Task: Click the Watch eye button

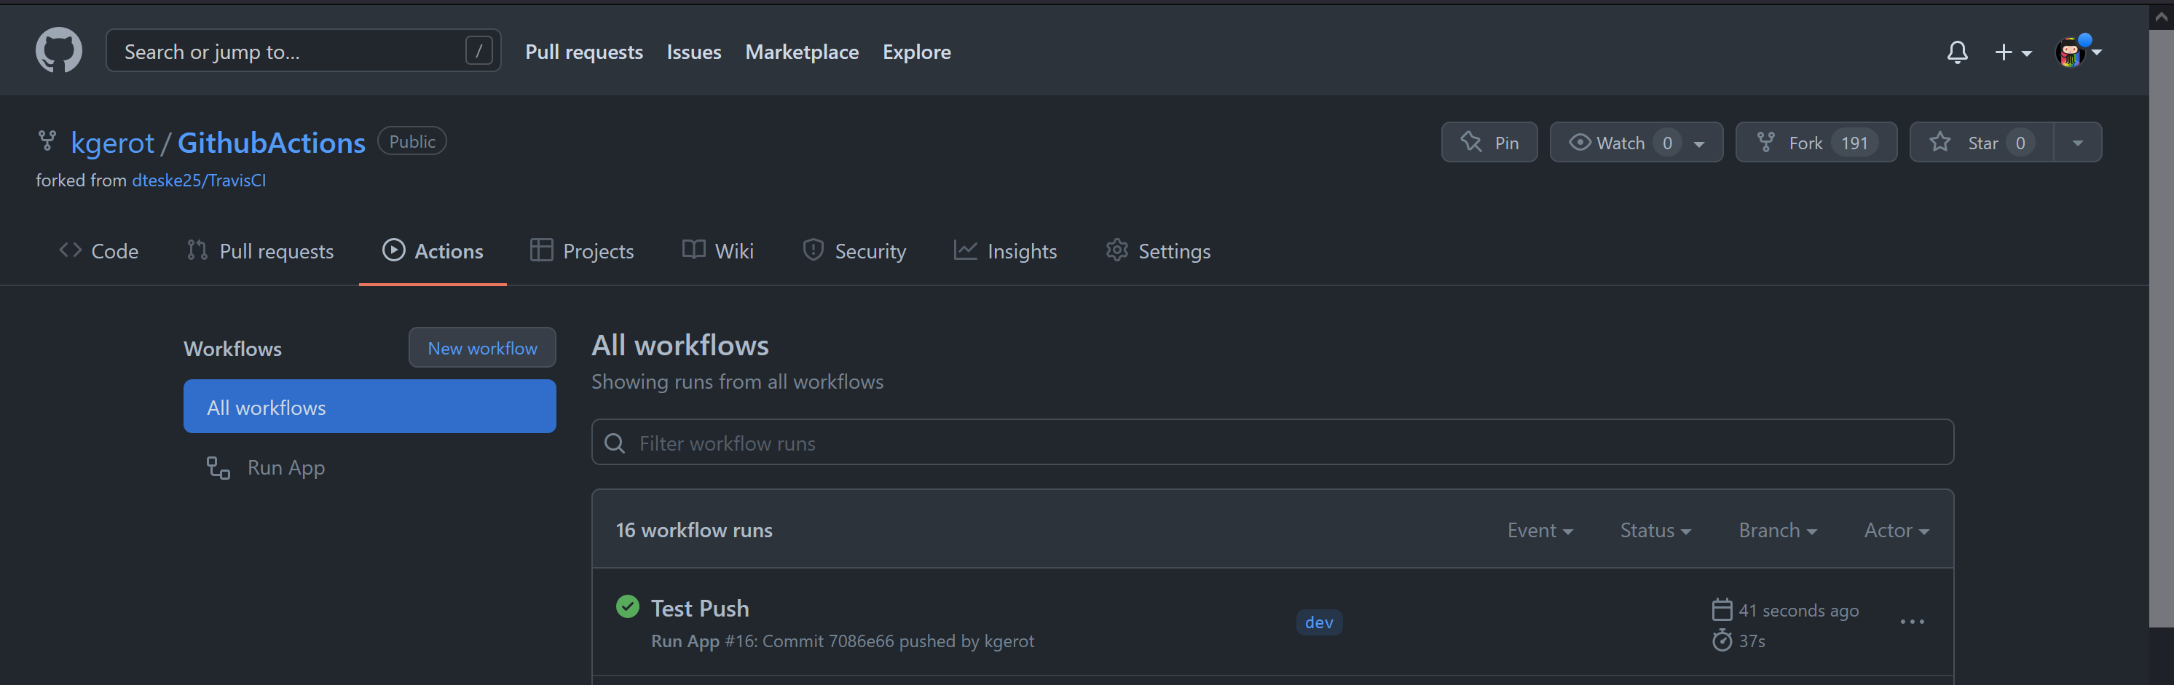Action: (1617, 143)
